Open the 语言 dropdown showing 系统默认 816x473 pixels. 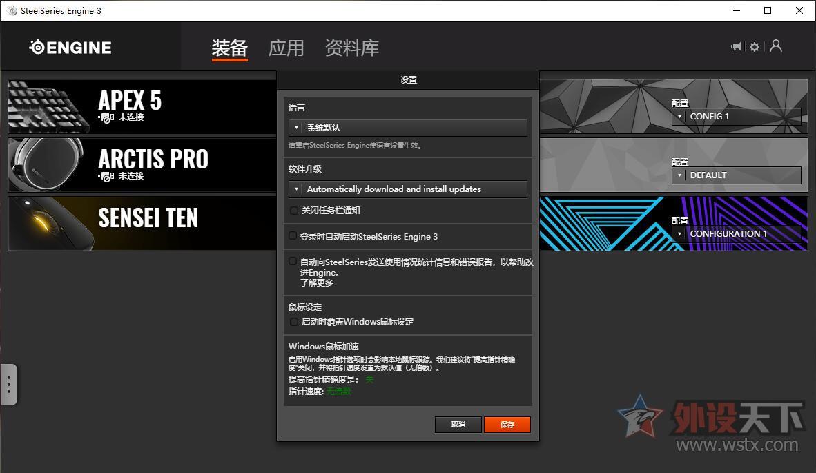(x=408, y=128)
